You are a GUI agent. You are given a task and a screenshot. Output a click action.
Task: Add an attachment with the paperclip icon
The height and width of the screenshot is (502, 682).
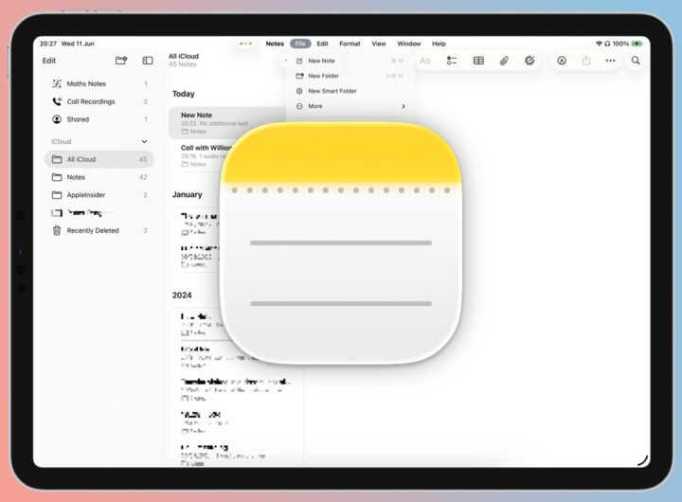coord(504,61)
